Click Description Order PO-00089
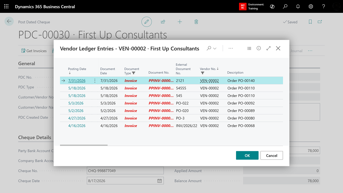This screenshot has width=343, height=193. (x=241, y=111)
